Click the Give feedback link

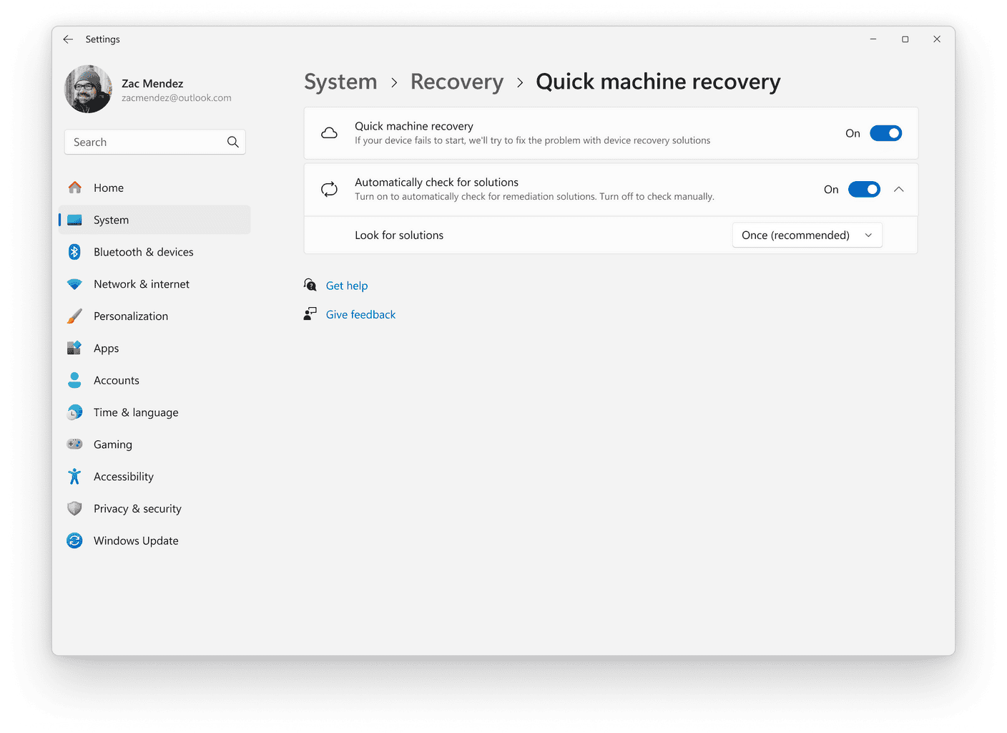click(360, 315)
